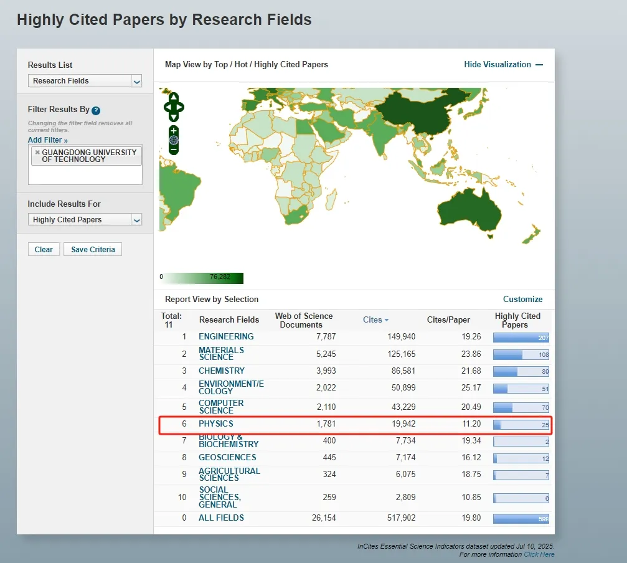Zoom in on the map with plus
Image resolution: width=627 pixels, height=563 pixels.
pyautogui.click(x=174, y=131)
